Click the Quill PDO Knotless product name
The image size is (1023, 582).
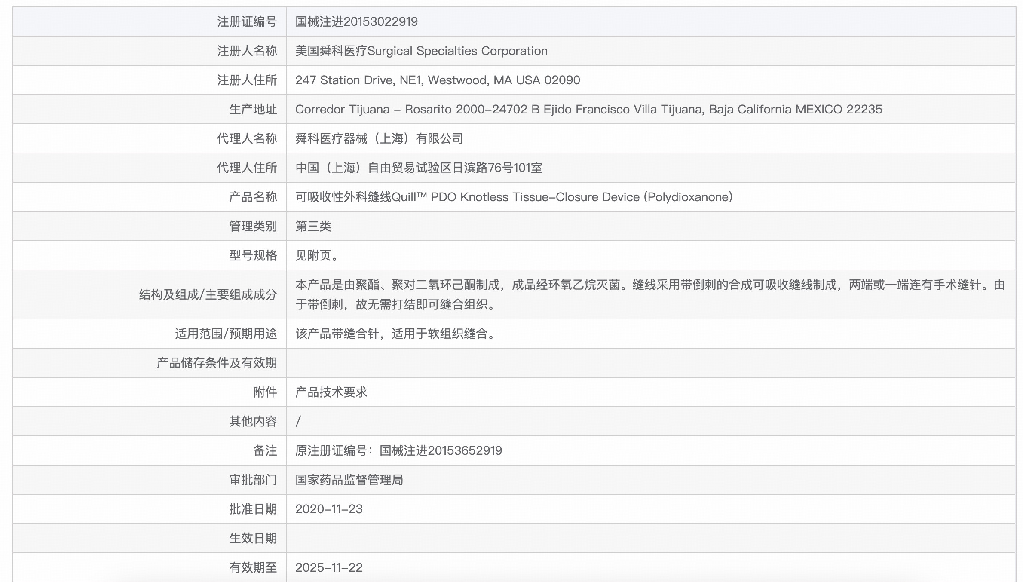coord(514,197)
